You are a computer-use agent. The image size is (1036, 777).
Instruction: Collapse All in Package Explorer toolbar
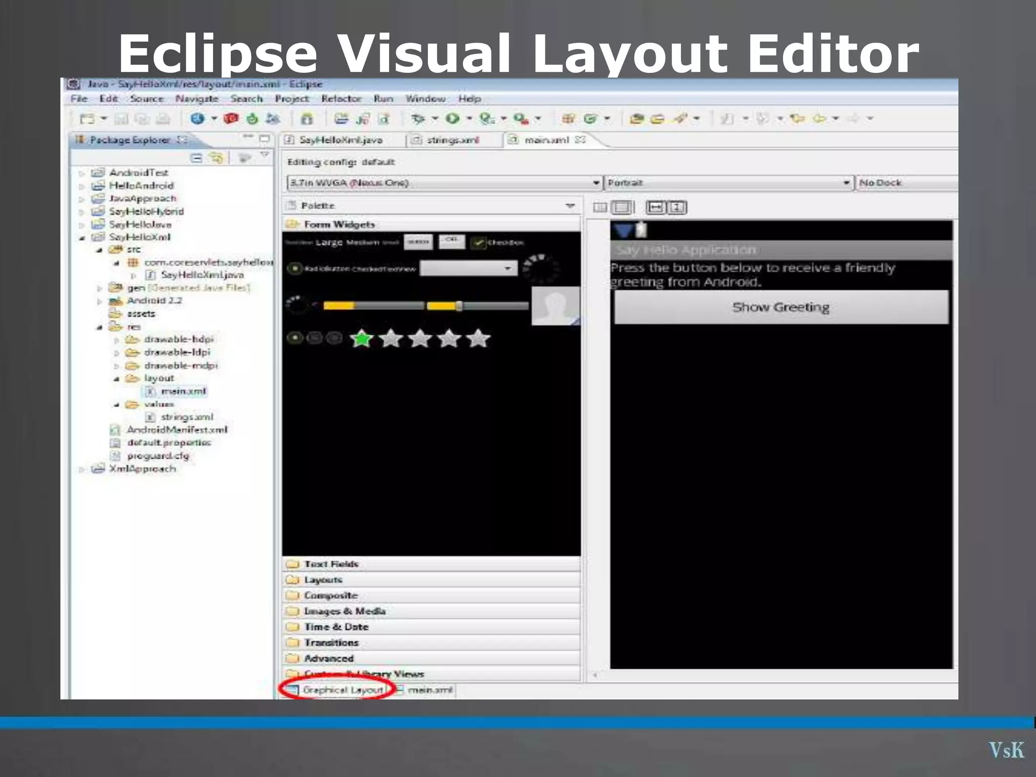click(196, 158)
